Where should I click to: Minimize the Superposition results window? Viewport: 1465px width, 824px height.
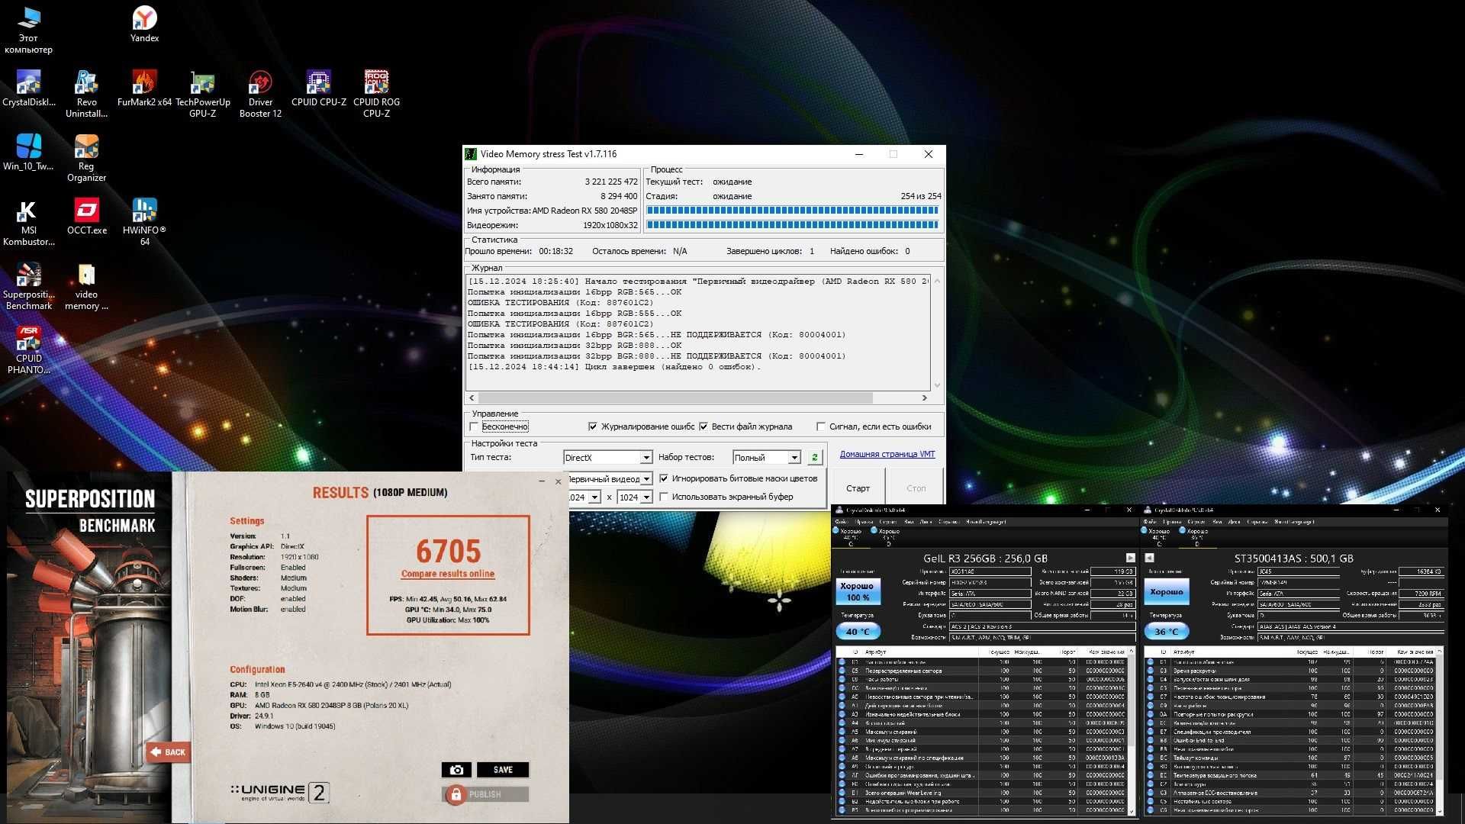[542, 481]
